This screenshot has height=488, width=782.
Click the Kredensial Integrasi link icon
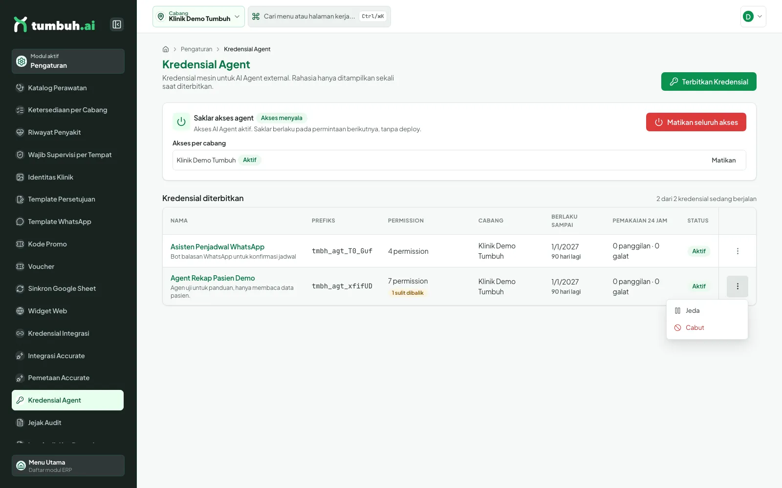click(x=20, y=333)
